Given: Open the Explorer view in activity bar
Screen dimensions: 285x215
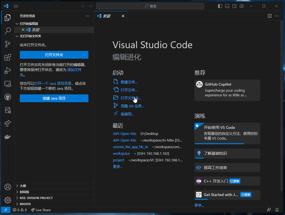Looking at the screenshot, I should coord(8,18).
